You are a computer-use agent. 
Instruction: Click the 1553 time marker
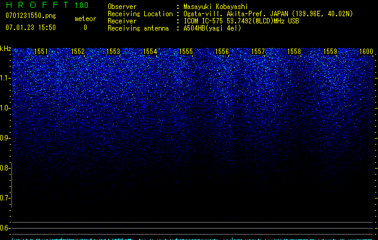coord(114,52)
